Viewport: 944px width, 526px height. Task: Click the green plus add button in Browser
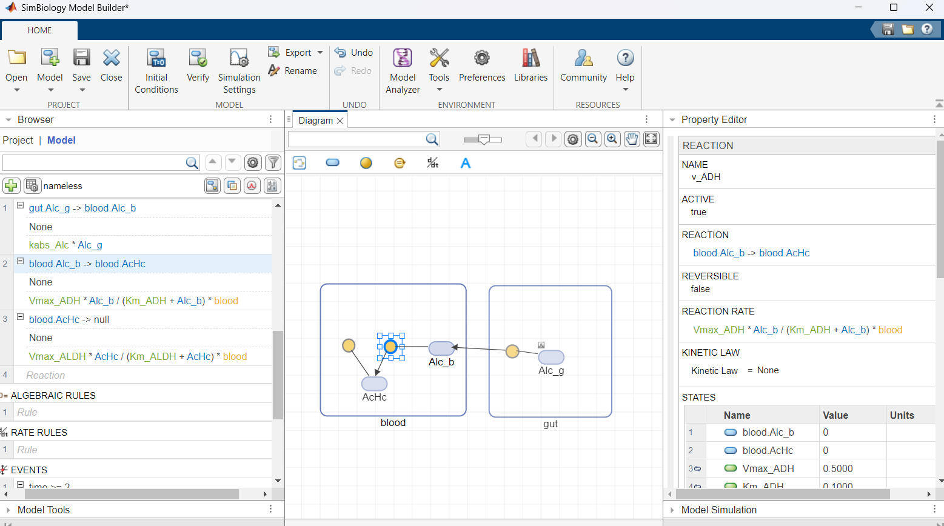click(11, 185)
